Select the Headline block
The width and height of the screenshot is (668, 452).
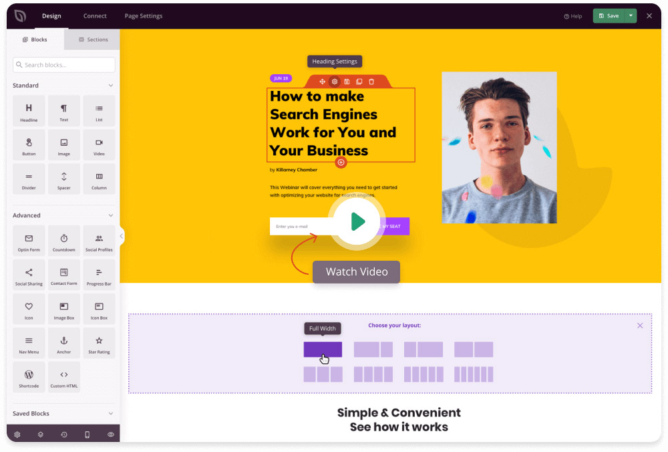[x=29, y=111]
